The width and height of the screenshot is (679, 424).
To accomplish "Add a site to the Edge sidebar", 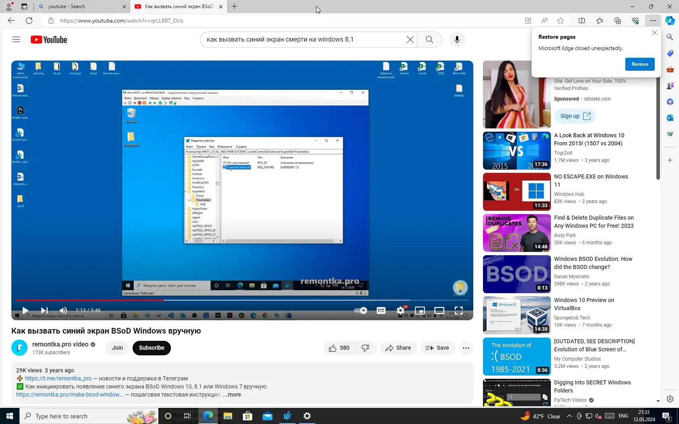I will pos(670,160).
